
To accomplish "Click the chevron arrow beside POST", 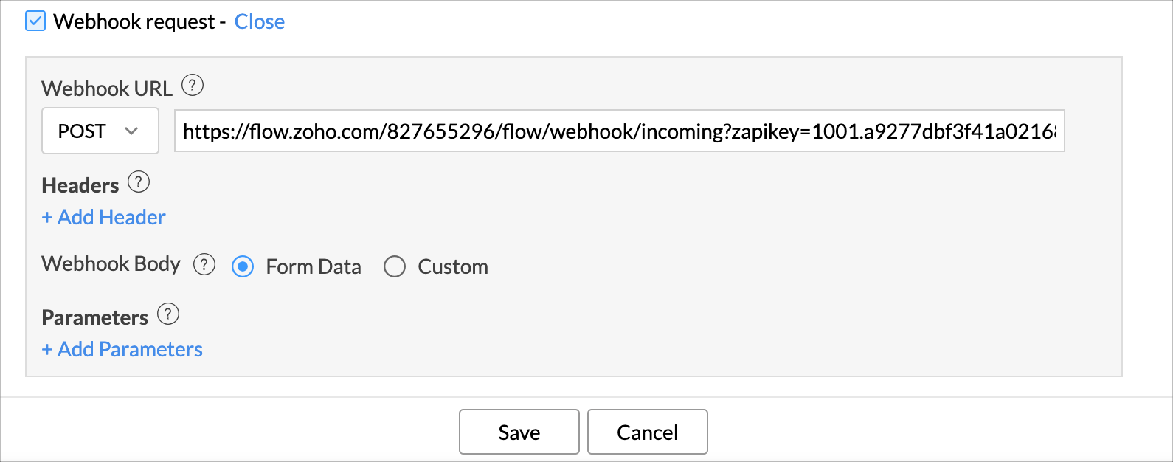I will tap(131, 131).
